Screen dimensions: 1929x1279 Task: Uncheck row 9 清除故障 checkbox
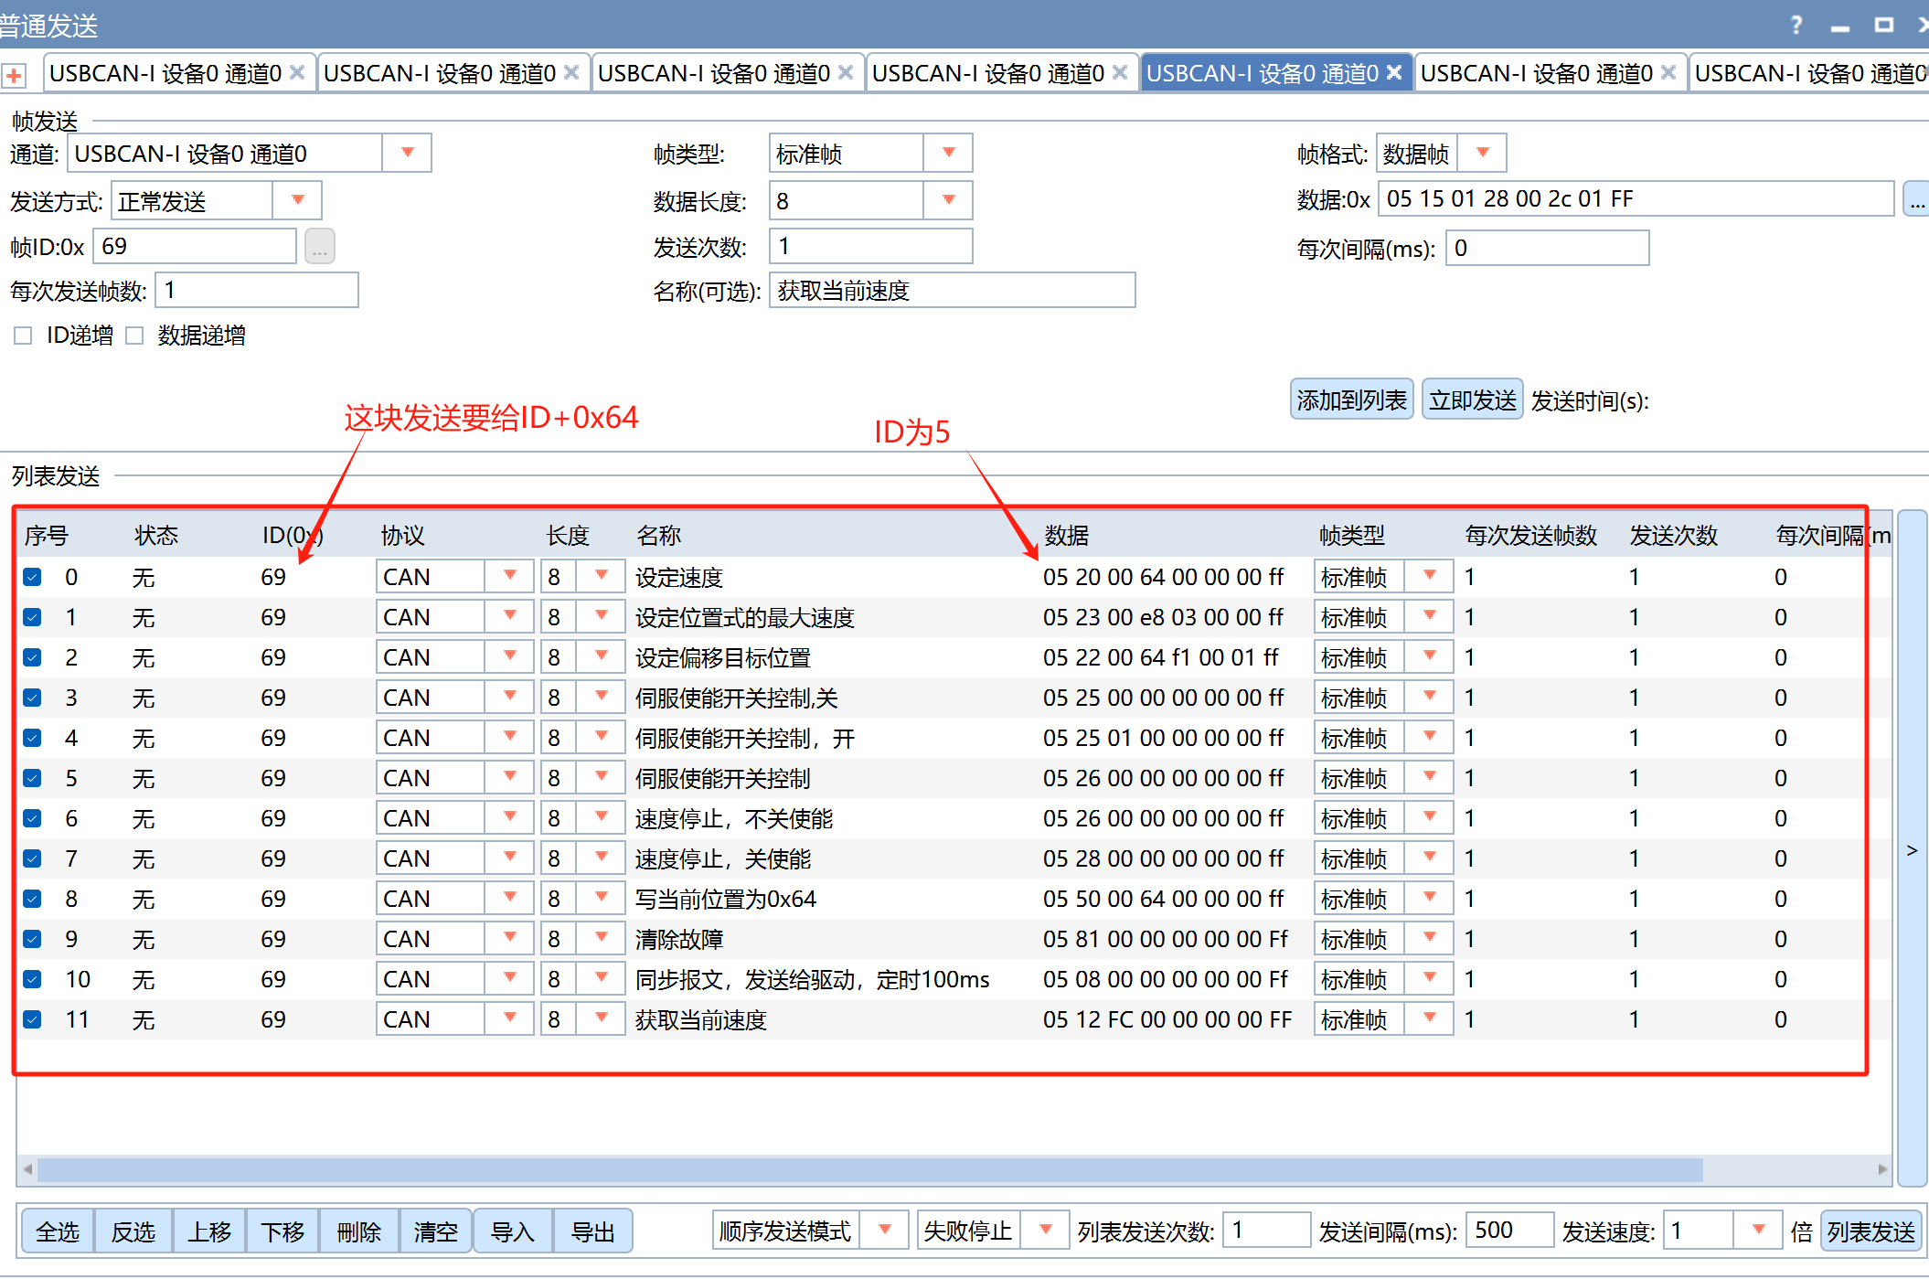(x=32, y=939)
